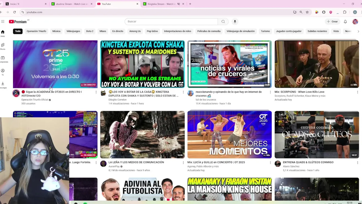Screen dimensions: 362x204
Task: Open a new browser tab
Action: pyautogui.click(x=190, y=4)
